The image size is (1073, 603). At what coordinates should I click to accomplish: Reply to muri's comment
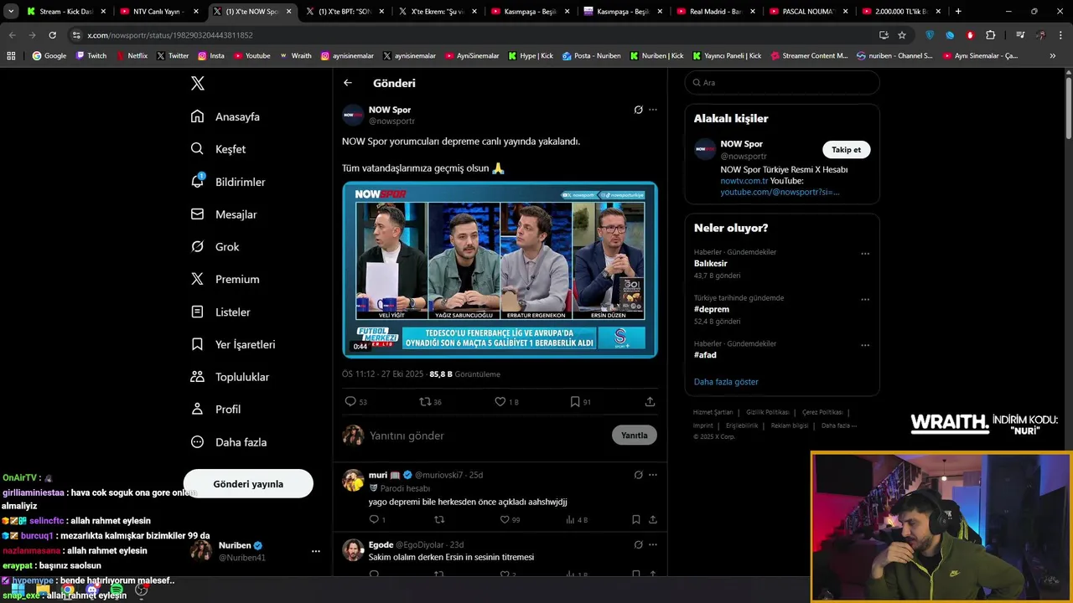click(374, 520)
